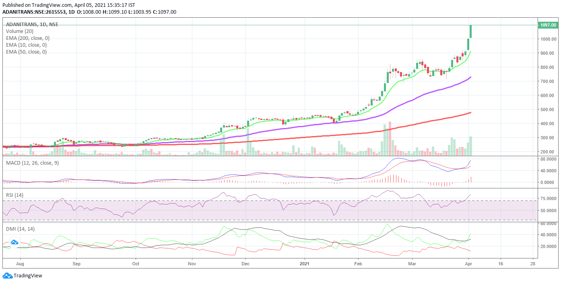Select the EMA (10, close, 0) legend
Screen dimensions: 561x283
[x=26, y=45]
